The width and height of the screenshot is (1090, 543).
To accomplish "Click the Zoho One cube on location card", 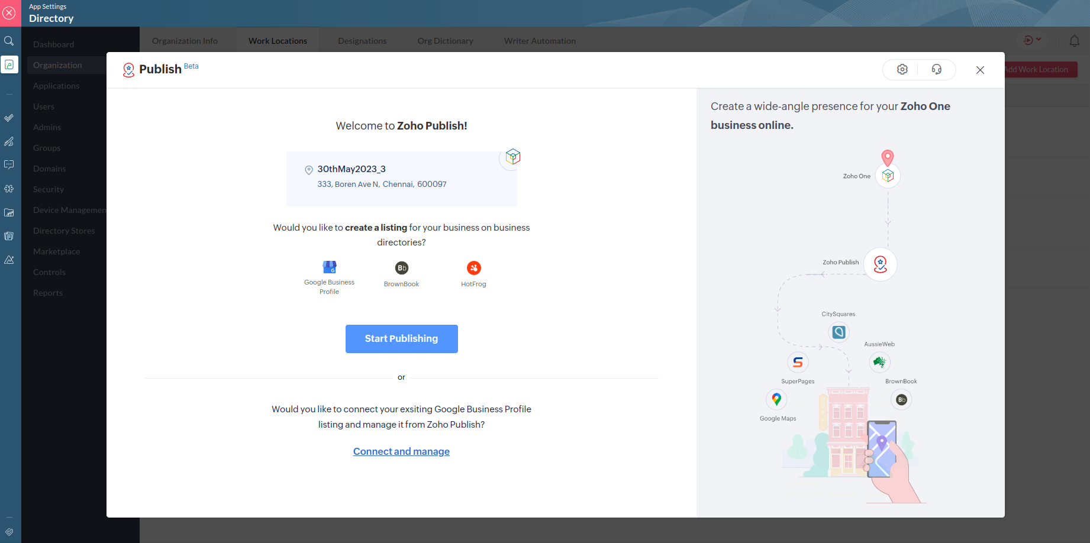I will pos(512,157).
